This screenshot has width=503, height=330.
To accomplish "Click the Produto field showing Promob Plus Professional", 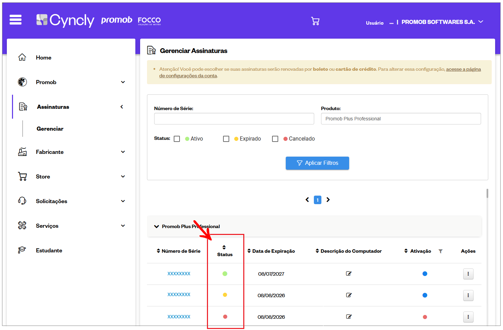I will 401,119.
